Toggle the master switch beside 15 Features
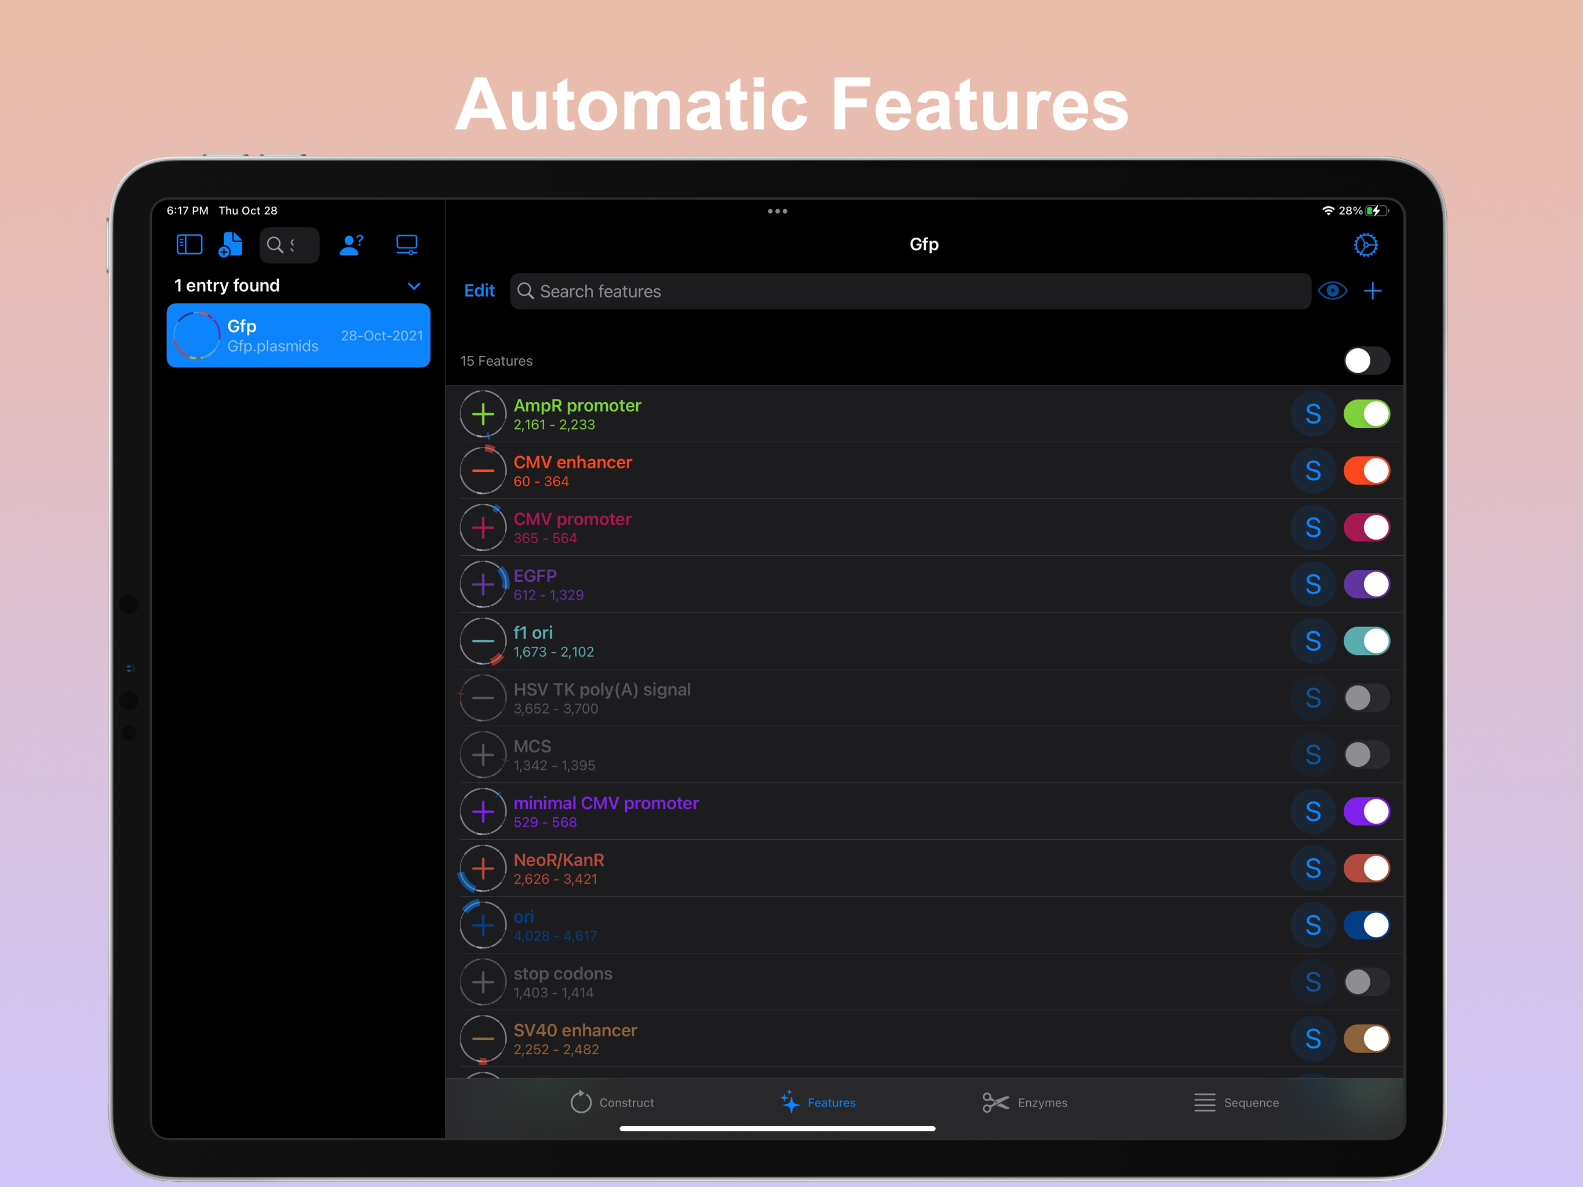The height and width of the screenshot is (1187, 1583). (x=1366, y=361)
